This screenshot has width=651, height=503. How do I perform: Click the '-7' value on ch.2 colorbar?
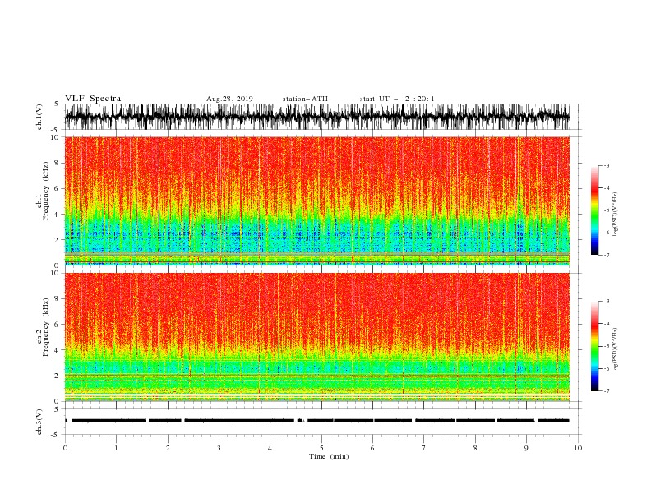point(607,390)
